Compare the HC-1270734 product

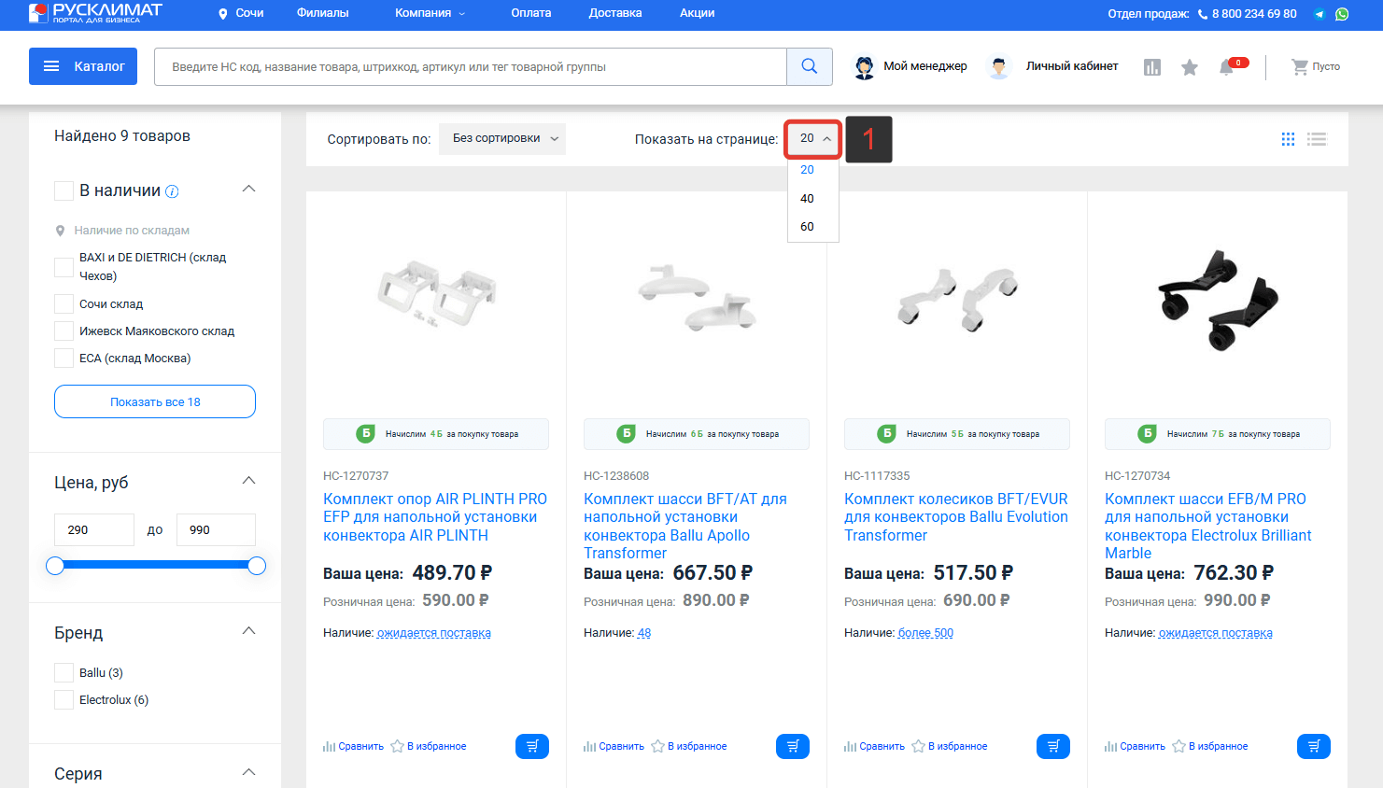coord(1135,746)
